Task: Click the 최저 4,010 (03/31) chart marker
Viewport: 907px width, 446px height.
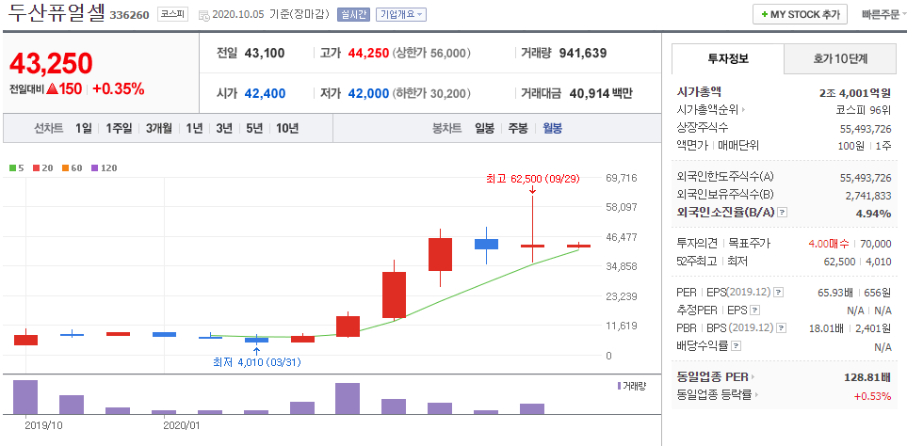Action: (256, 362)
